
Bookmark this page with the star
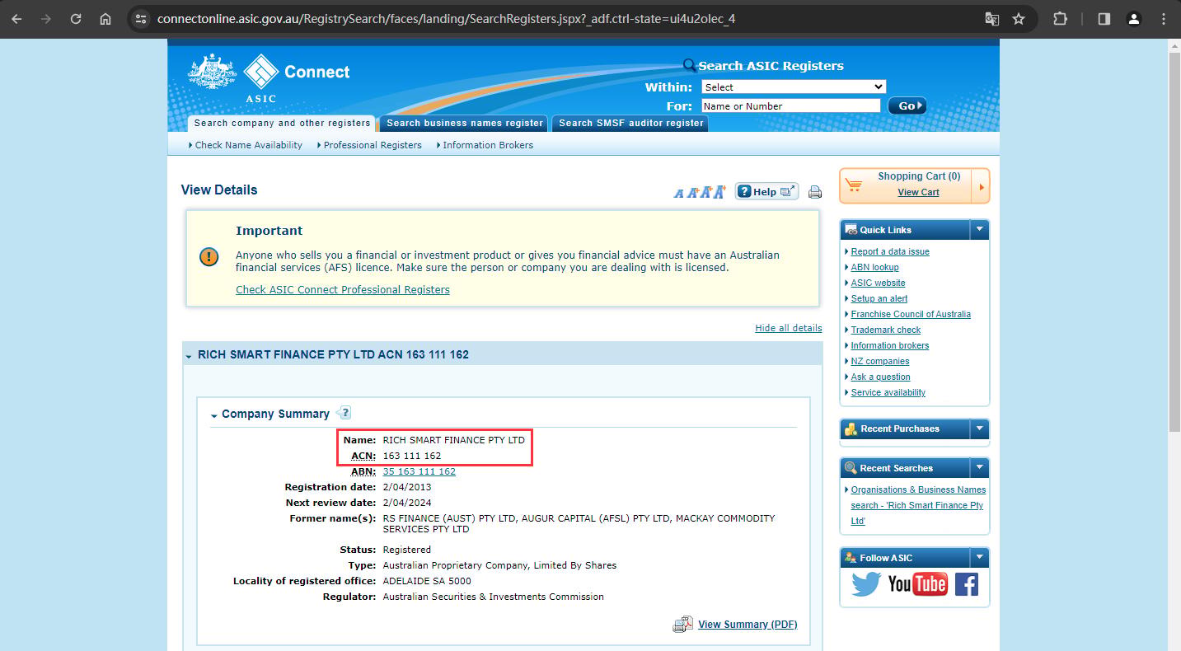coord(1019,18)
